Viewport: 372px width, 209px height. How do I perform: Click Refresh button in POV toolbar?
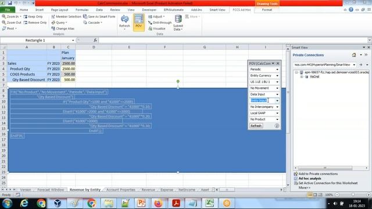coord(256,126)
